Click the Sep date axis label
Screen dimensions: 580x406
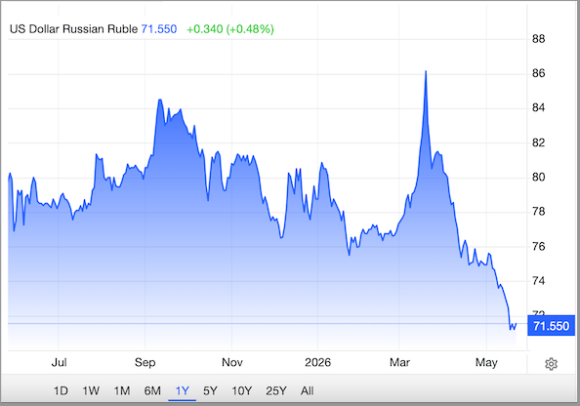(145, 362)
